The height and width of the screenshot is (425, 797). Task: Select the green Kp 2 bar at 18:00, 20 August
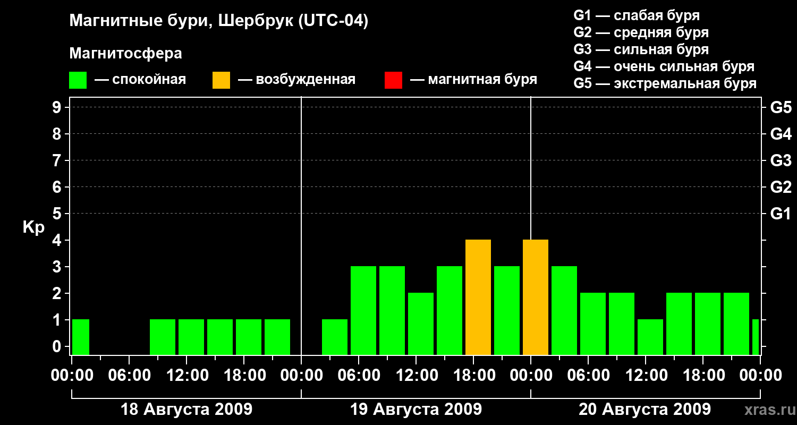[x=708, y=324]
